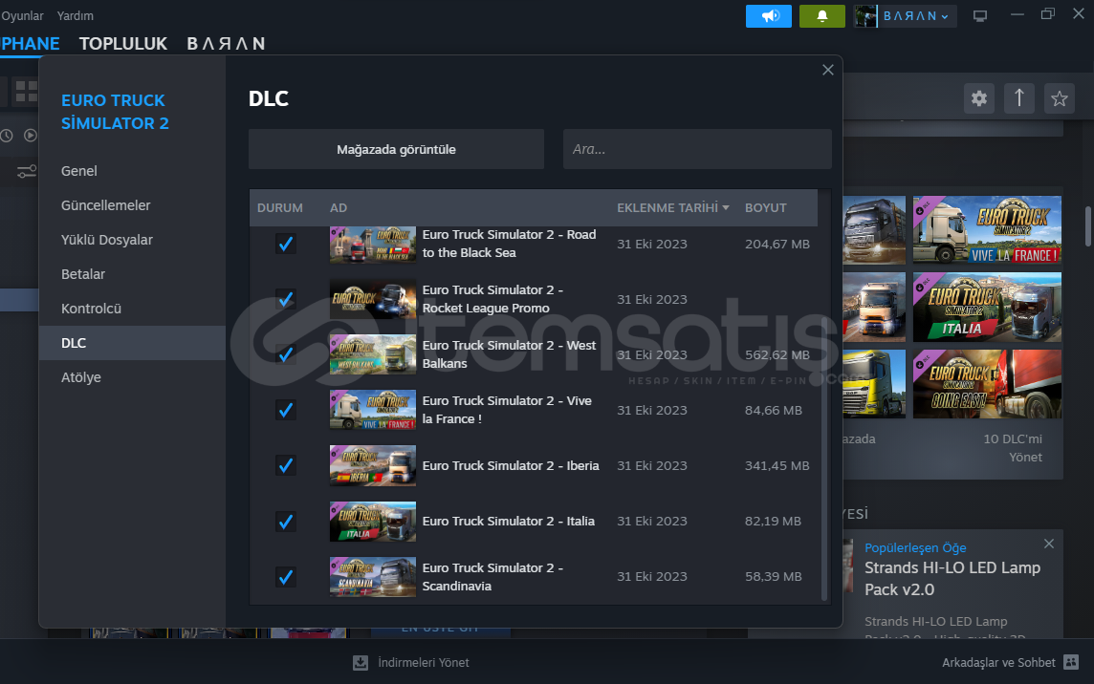Viewport: 1094px width, 684px height.
Task: Toggle the Rocket League Promo checkbox
Action: click(285, 299)
